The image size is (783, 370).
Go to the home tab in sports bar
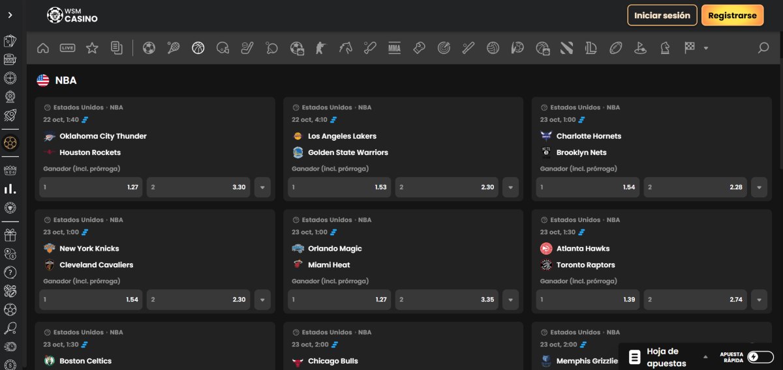pos(43,48)
